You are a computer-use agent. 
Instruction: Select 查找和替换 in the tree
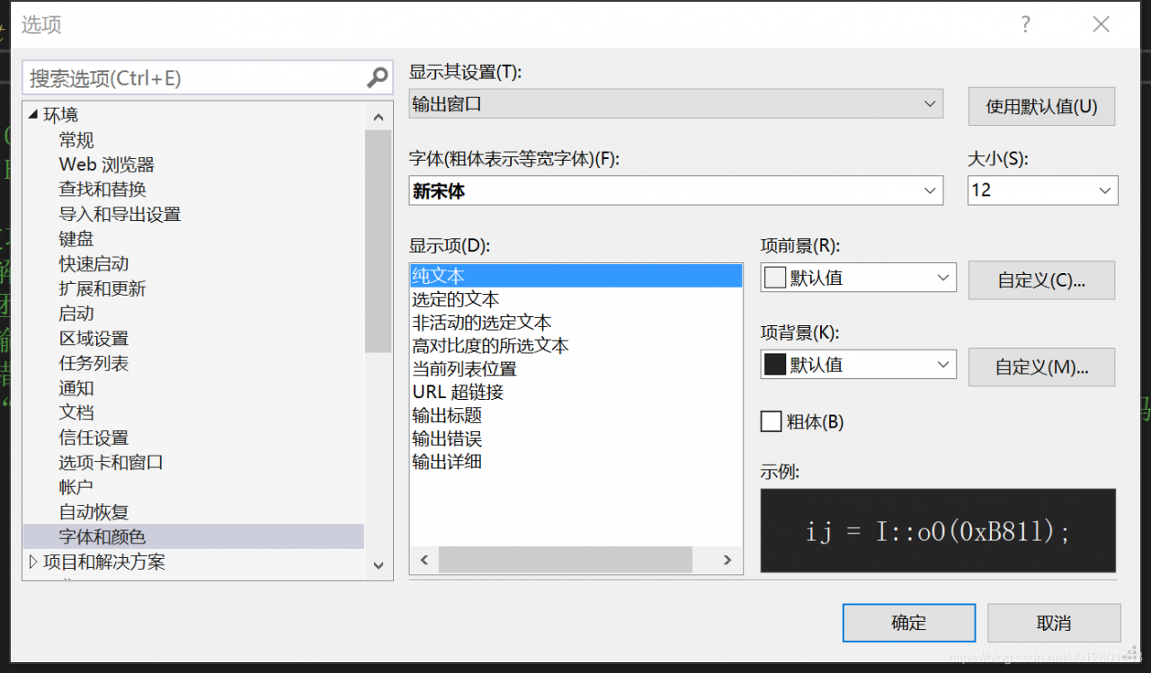pyautogui.click(x=103, y=190)
